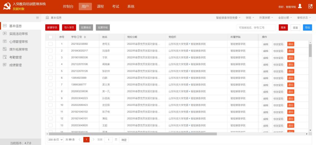Open 课外拓展审核 sidebar icon
The width and height of the screenshot is (316, 145).
pos(5,49)
